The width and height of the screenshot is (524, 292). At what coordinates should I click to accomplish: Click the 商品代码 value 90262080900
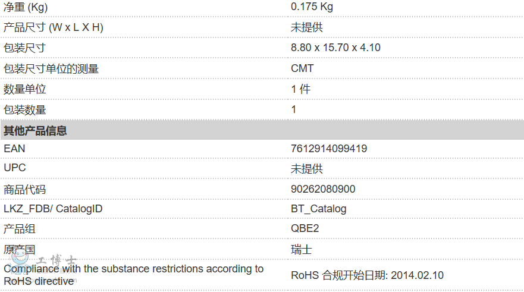click(x=323, y=189)
